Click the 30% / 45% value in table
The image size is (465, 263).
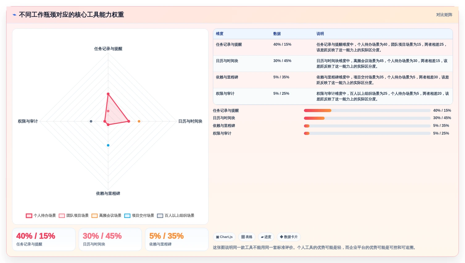click(282, 61)
